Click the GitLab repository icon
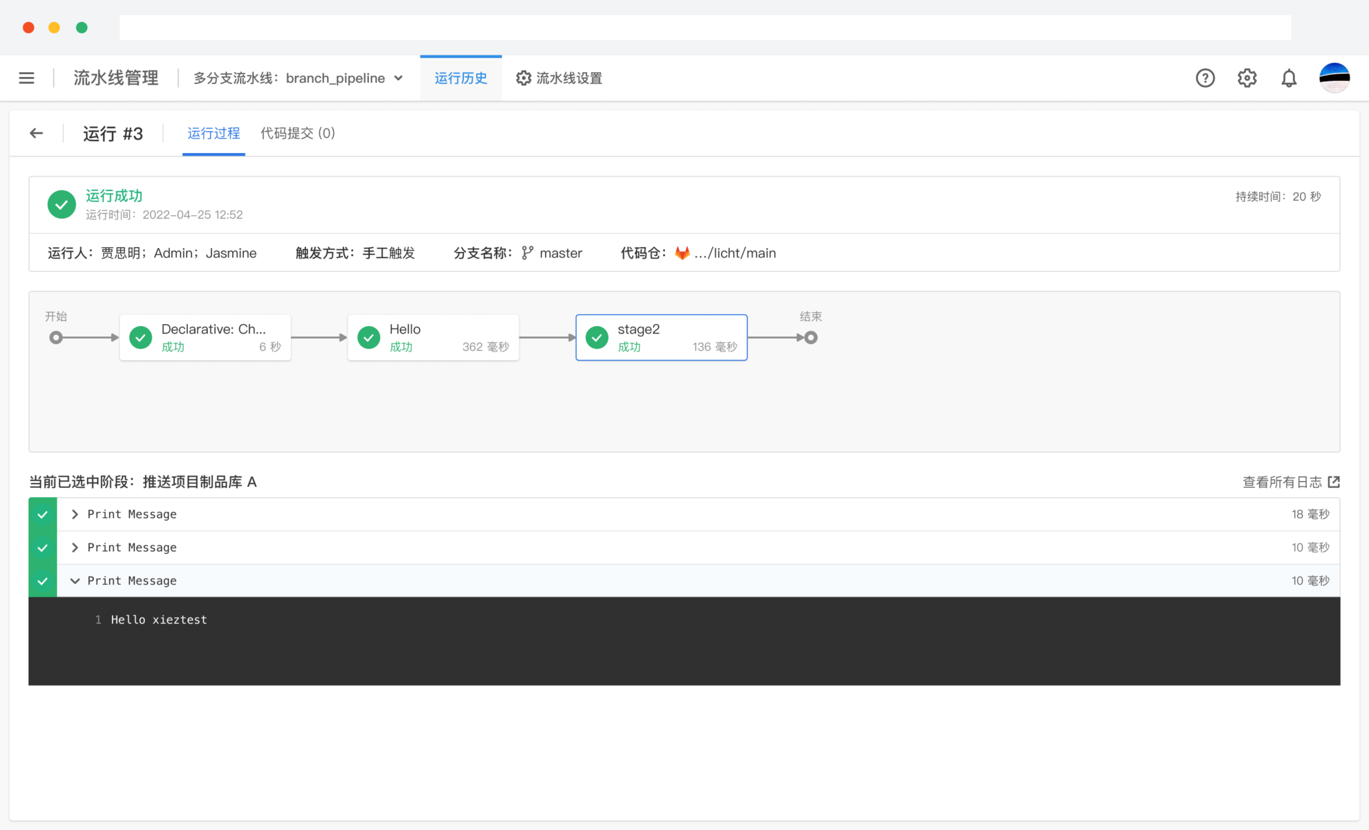This screenshot has width=1369, height=830. coord(682,253)
